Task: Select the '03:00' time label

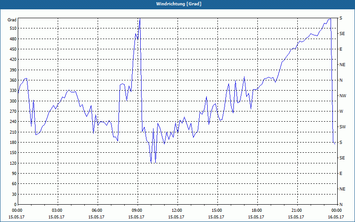Action: (x=57, y=210)
